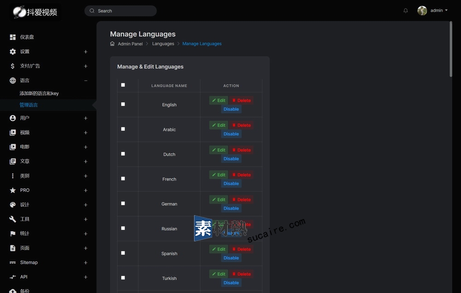Click into the Search field
461x293 pixels.
coord(120,11)
